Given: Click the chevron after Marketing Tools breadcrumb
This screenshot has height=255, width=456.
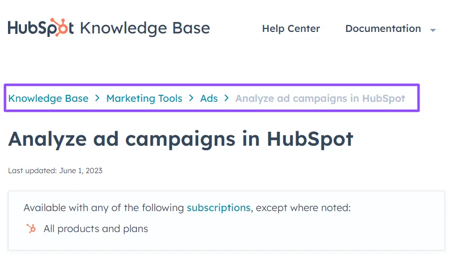Looking at the screenshot, I should point(191,98).
